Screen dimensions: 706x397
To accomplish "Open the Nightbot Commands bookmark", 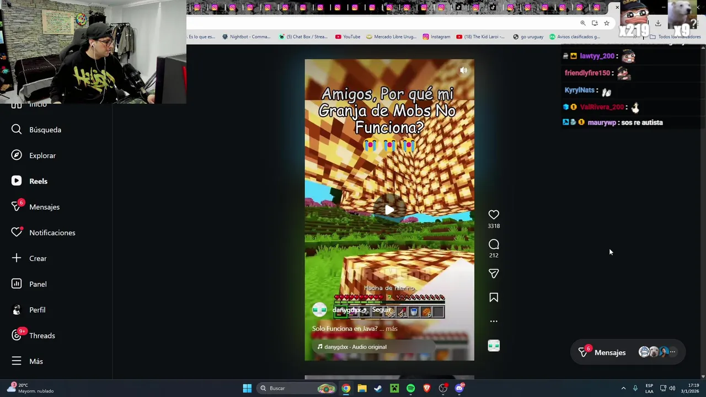I will point(246,37).
